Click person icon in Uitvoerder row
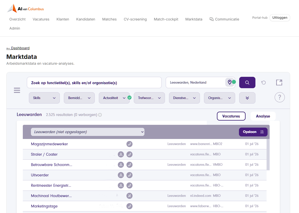The width and height of the screenshot is (299, 213). 121,175
